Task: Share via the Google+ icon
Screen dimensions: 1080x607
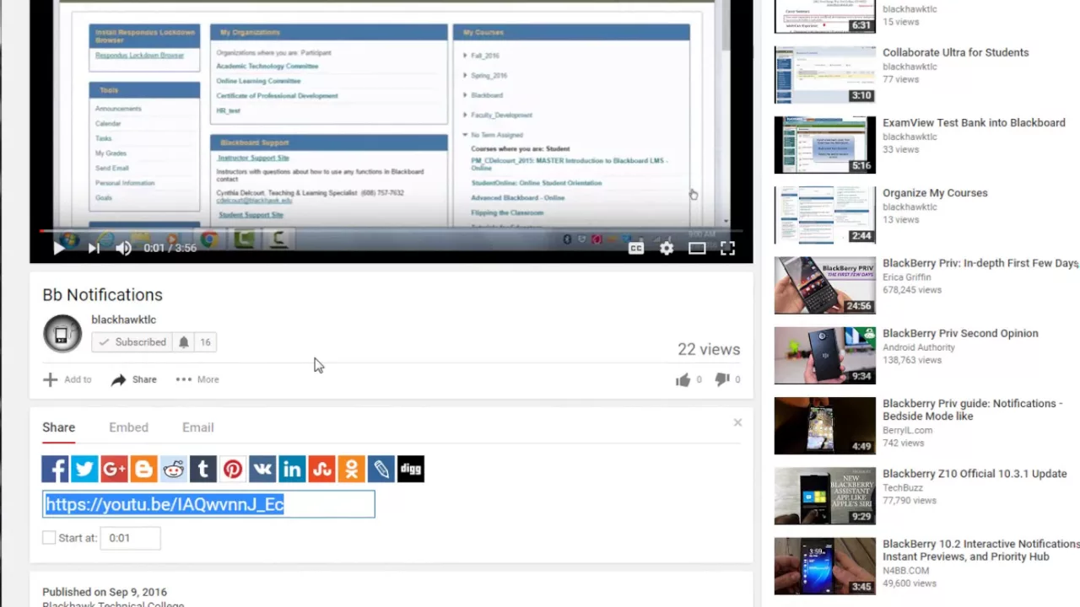Action: [x=114, y=469]
